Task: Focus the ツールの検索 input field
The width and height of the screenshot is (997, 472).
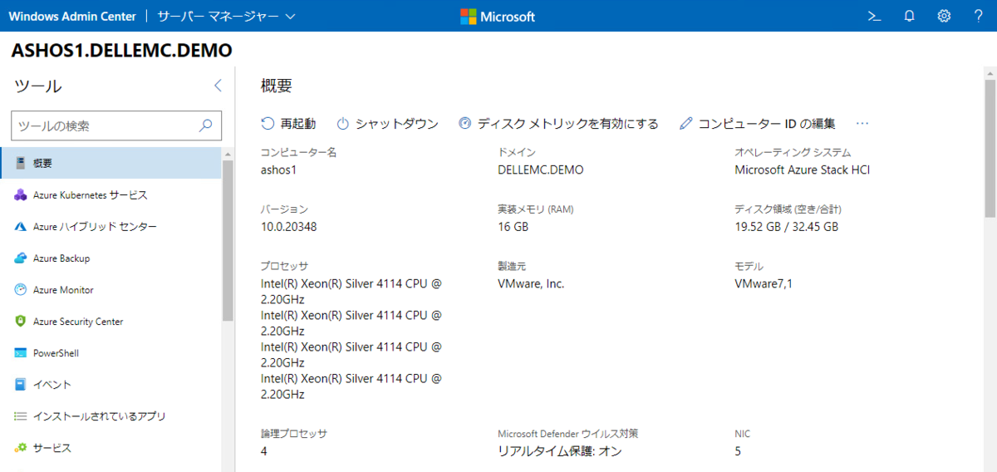Action: click(116, 125)
